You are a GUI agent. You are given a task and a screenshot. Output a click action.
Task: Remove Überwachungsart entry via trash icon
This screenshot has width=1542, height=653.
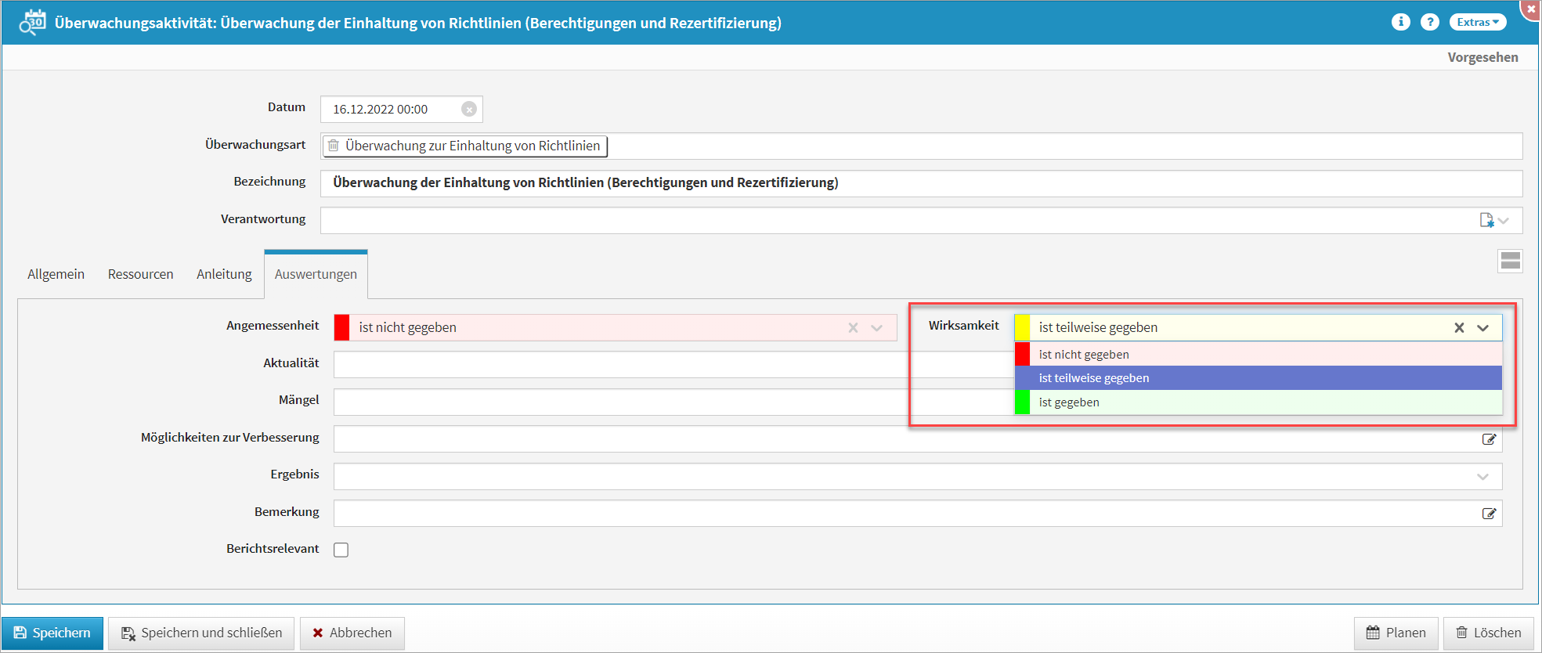(334, 146)
